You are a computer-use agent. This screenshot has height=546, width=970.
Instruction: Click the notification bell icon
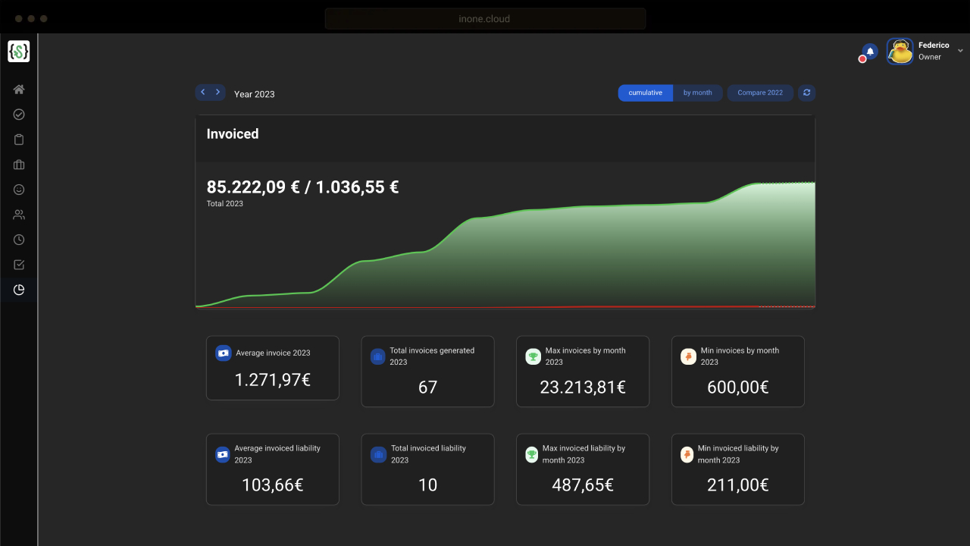pos(870,52)
